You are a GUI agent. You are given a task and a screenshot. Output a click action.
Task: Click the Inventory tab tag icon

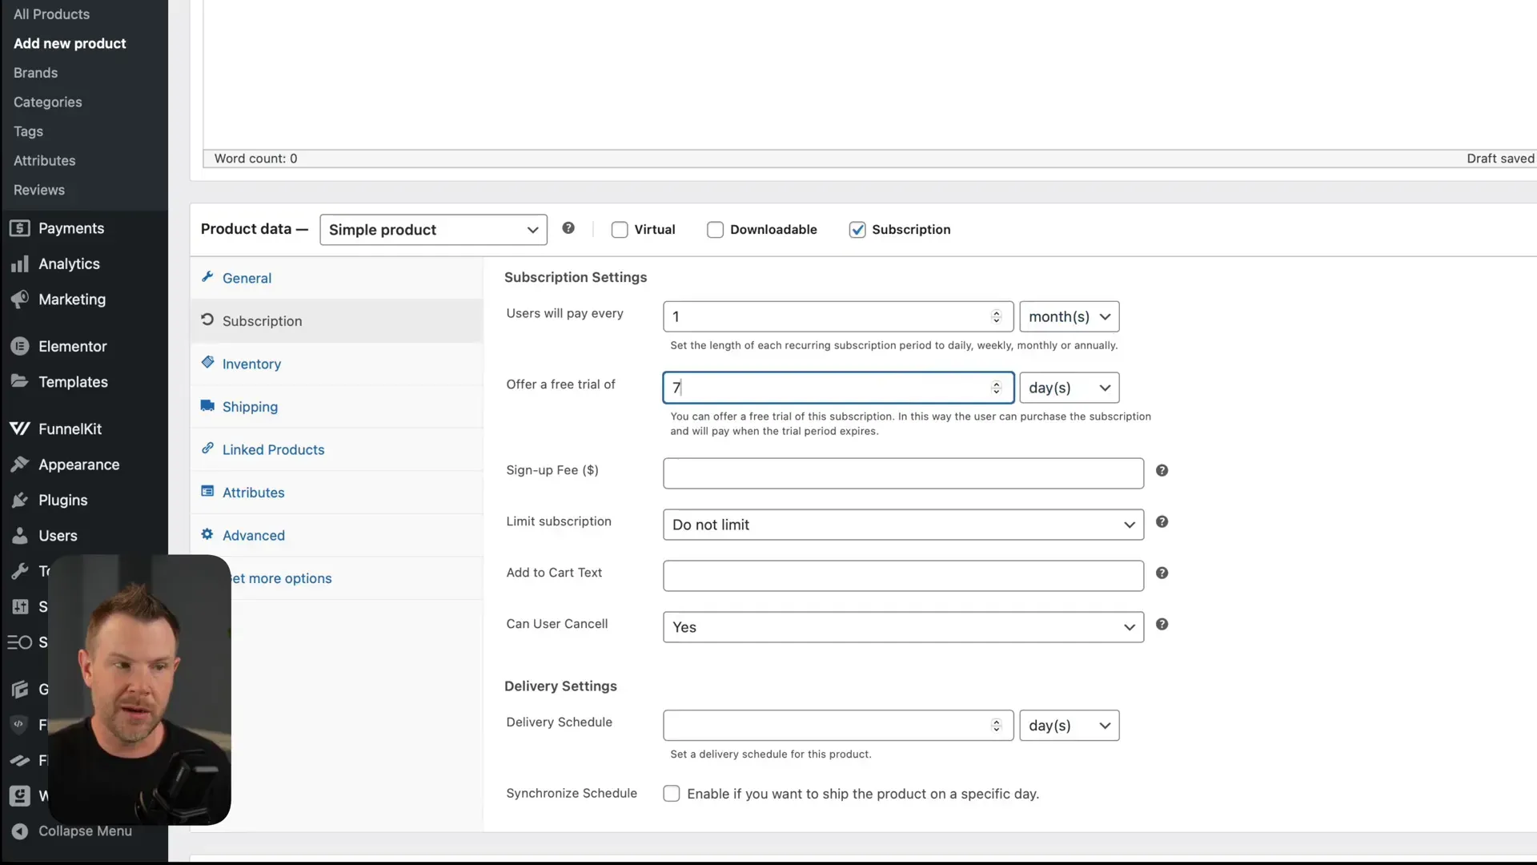coord(207,362)
